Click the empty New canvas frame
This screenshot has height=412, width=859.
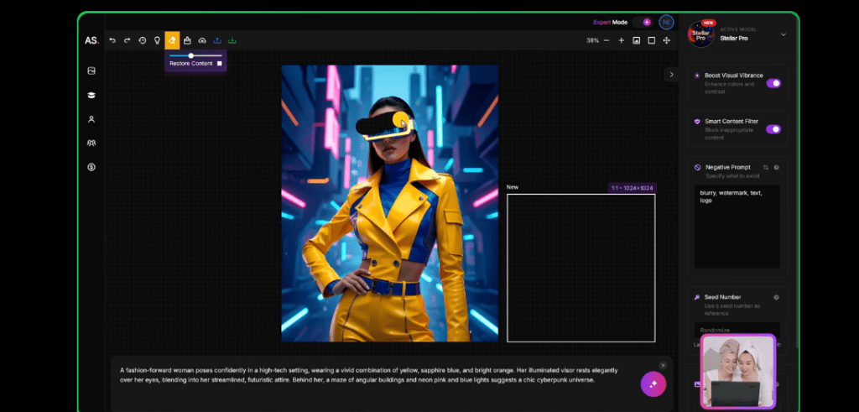[580, 268]
